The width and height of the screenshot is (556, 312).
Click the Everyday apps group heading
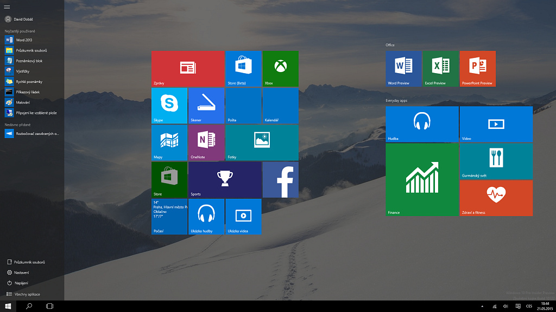coord(396,100)
